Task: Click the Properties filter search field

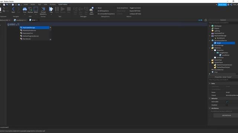Action: pos(223,80)
